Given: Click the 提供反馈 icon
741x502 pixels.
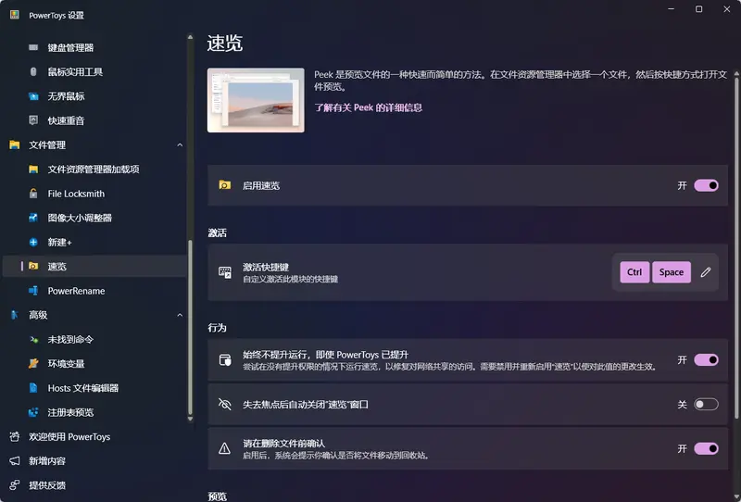Looking at the screenshot, I should click(x=15, y=485).
